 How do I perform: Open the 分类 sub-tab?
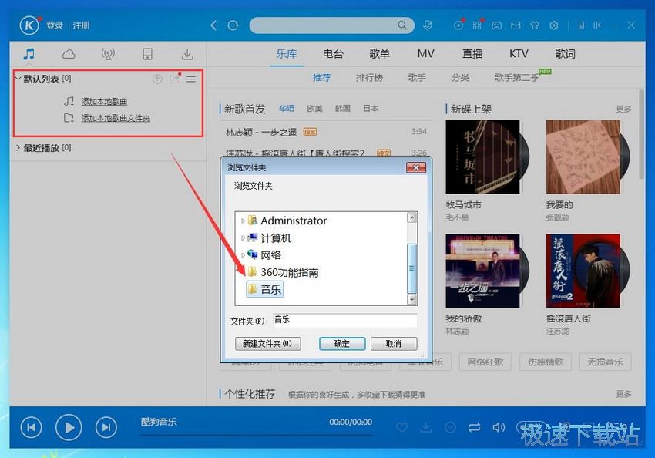coord(460,78)
